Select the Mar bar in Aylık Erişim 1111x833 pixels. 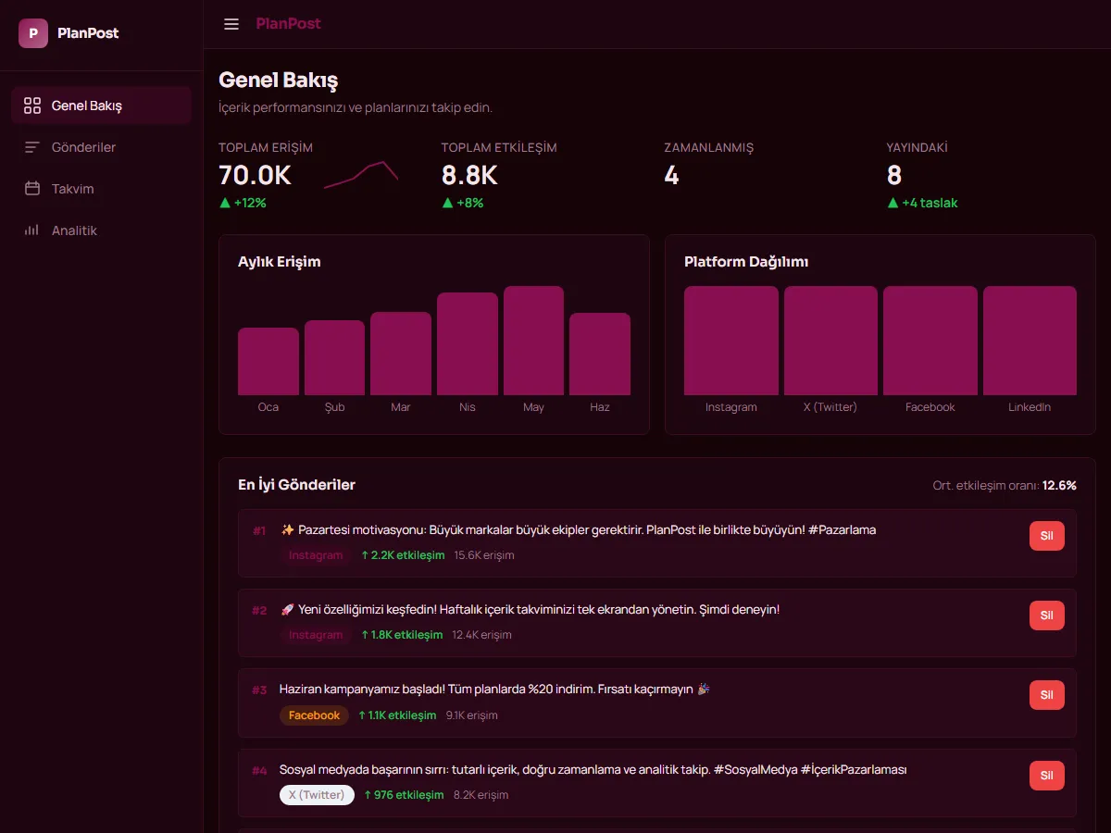[401, 354]
